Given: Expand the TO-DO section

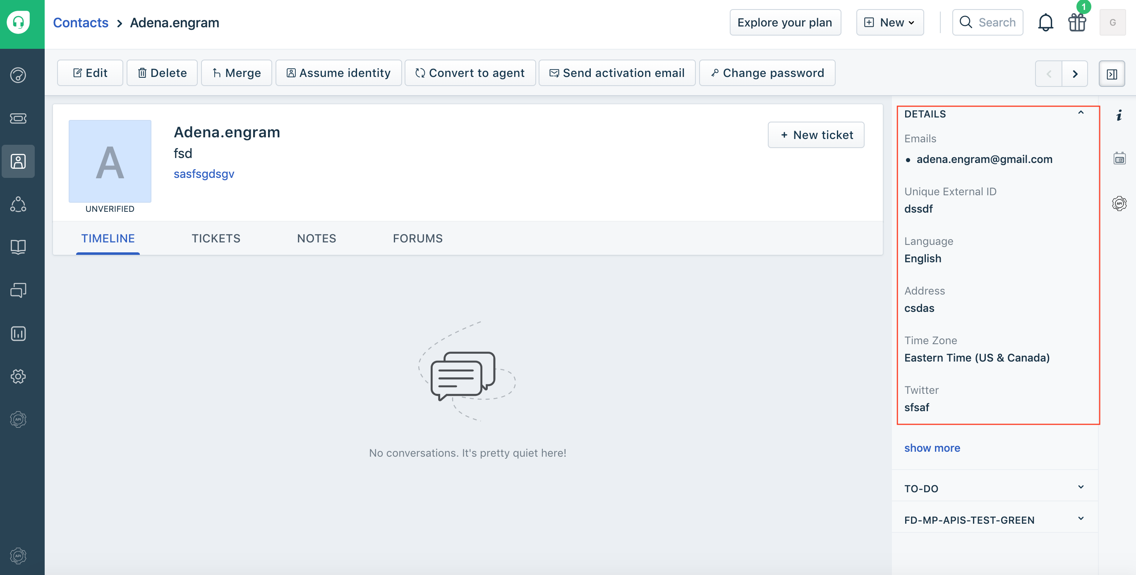Looking at the screenshot, I should tap(995, 488).
